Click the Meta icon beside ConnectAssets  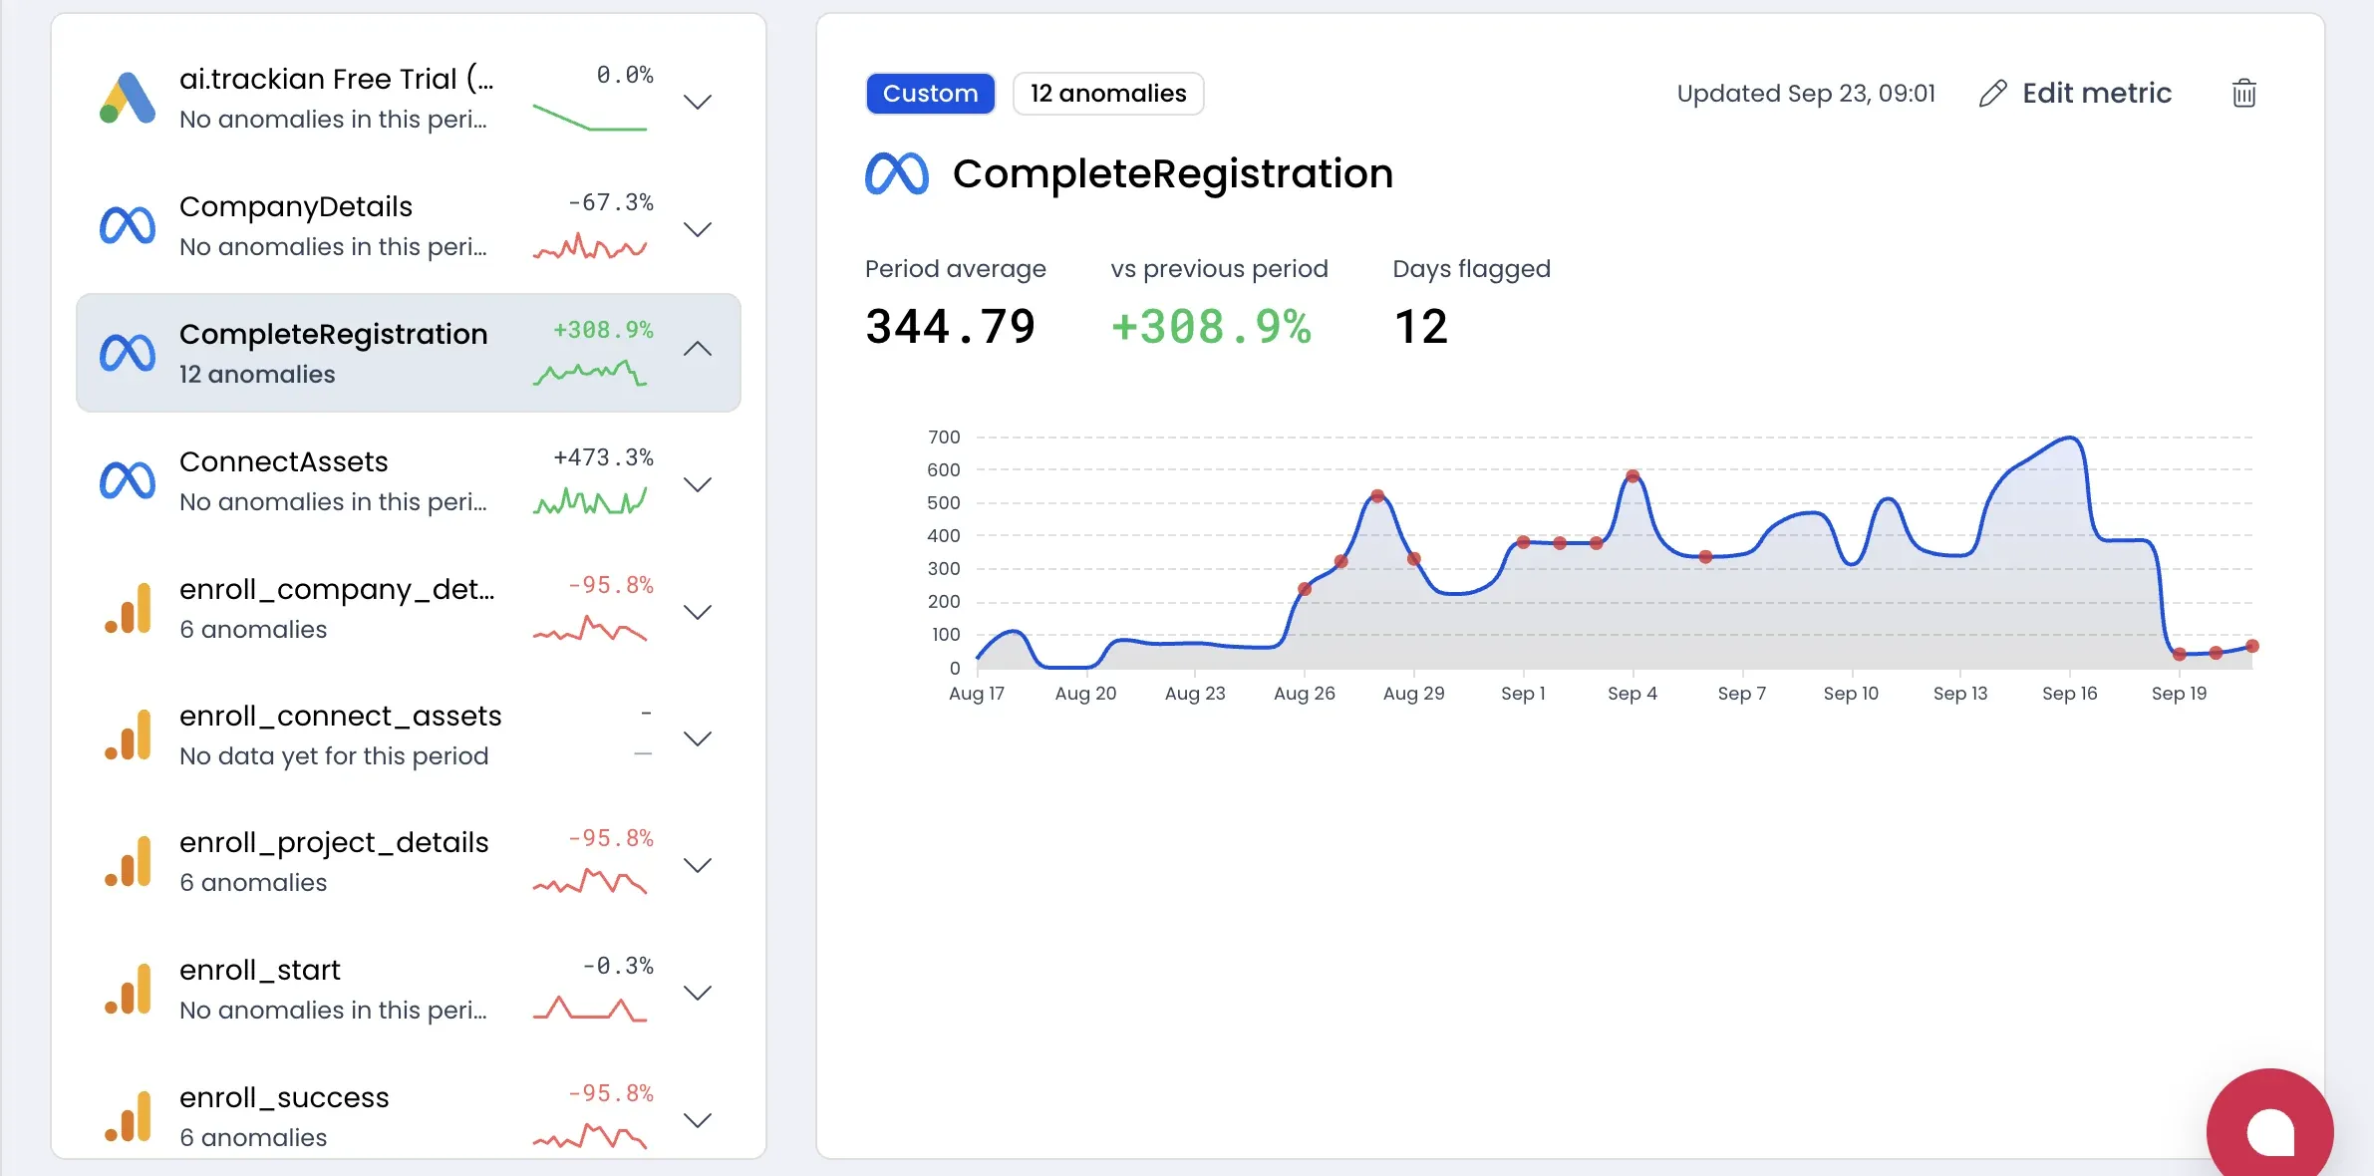pyautogui.click(x=128, y=480)
